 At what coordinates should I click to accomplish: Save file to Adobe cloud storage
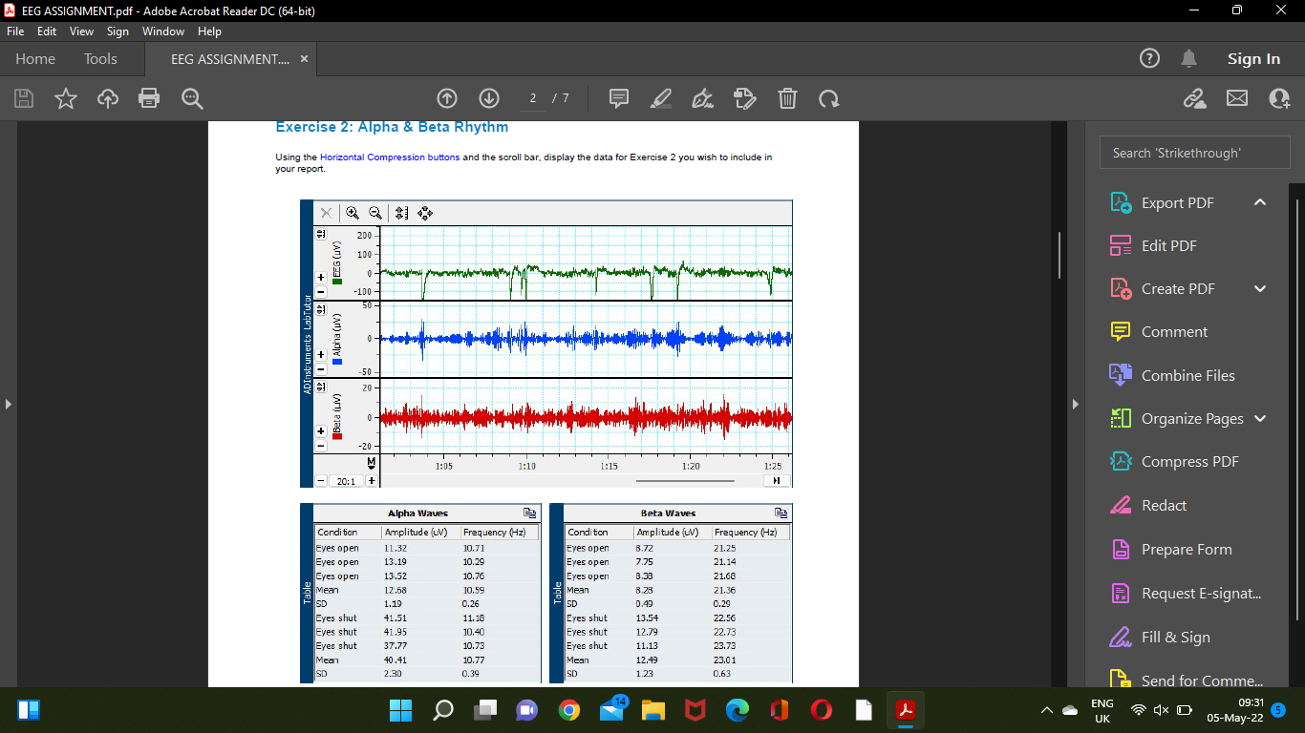(107, 98)
